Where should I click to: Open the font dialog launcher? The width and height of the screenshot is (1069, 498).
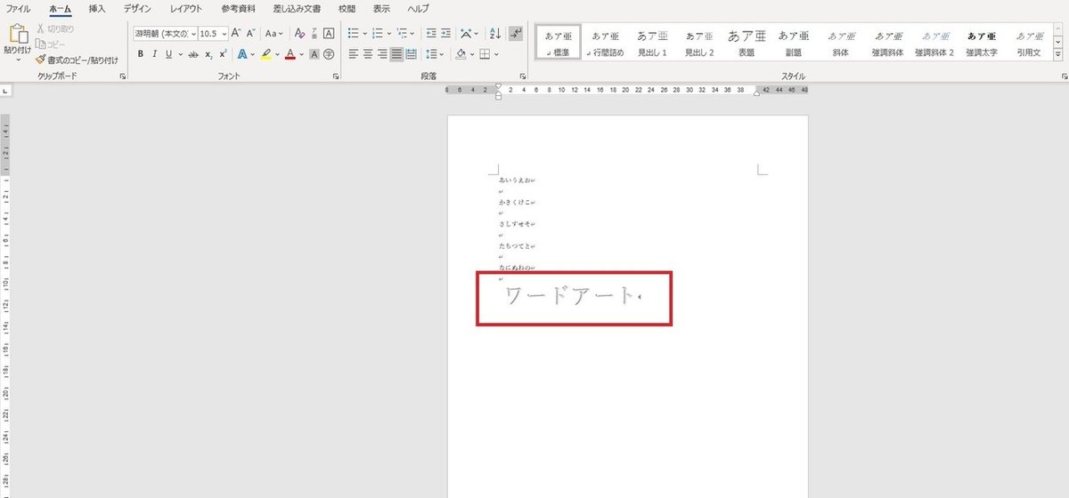tap(336, 77)
